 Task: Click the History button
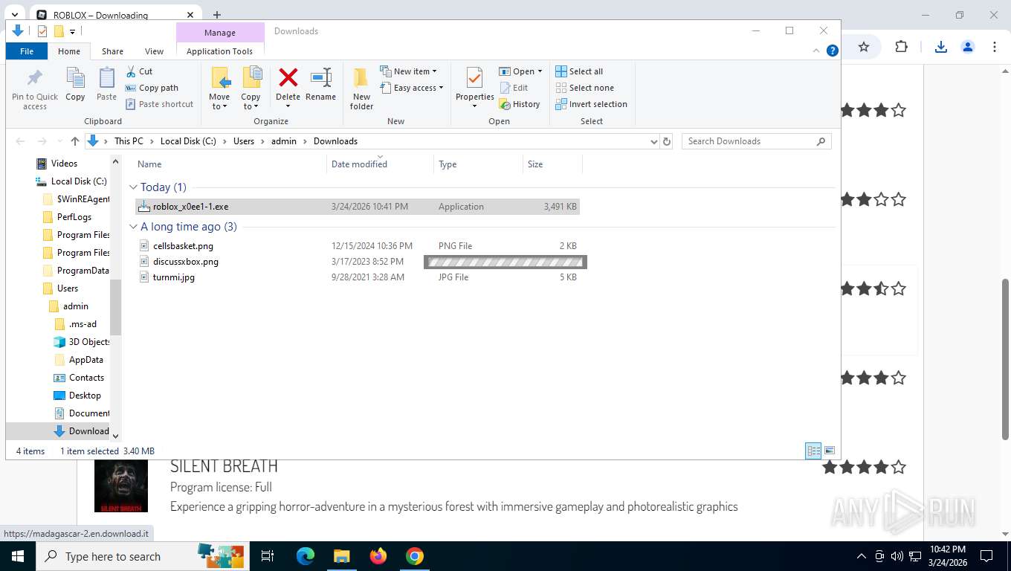(x=520, y=104)
